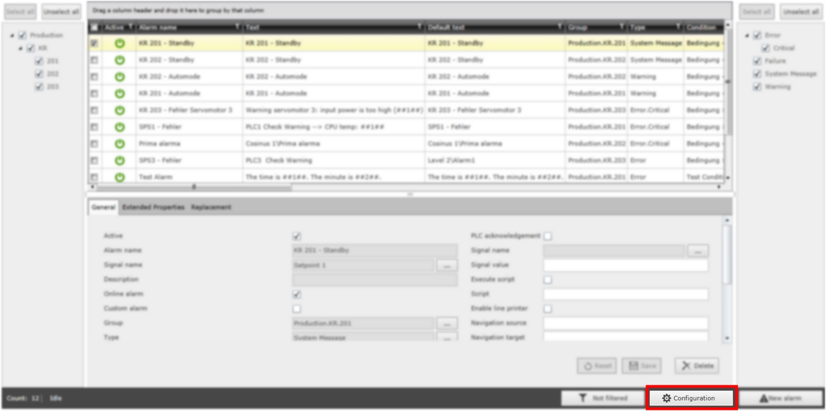Click filter icon in Type column header
This screenshot has width=826, height=411.
tap(678, 27)
